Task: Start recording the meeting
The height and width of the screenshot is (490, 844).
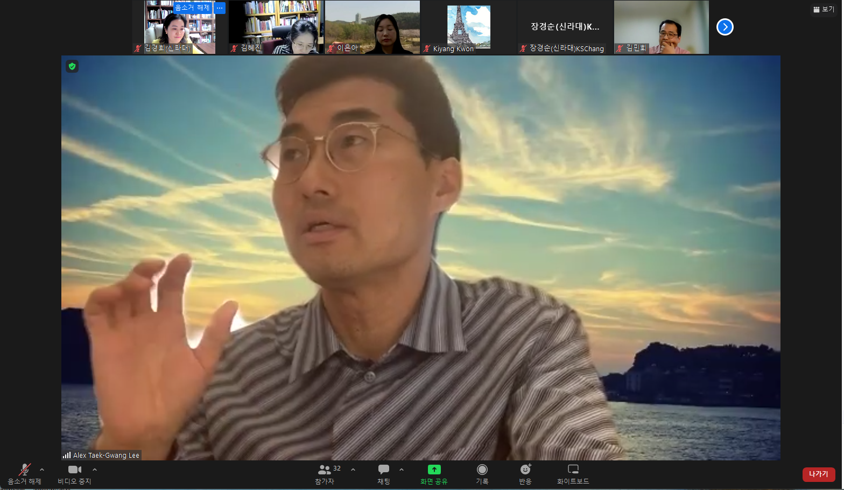Action: (x=482, y=474)
